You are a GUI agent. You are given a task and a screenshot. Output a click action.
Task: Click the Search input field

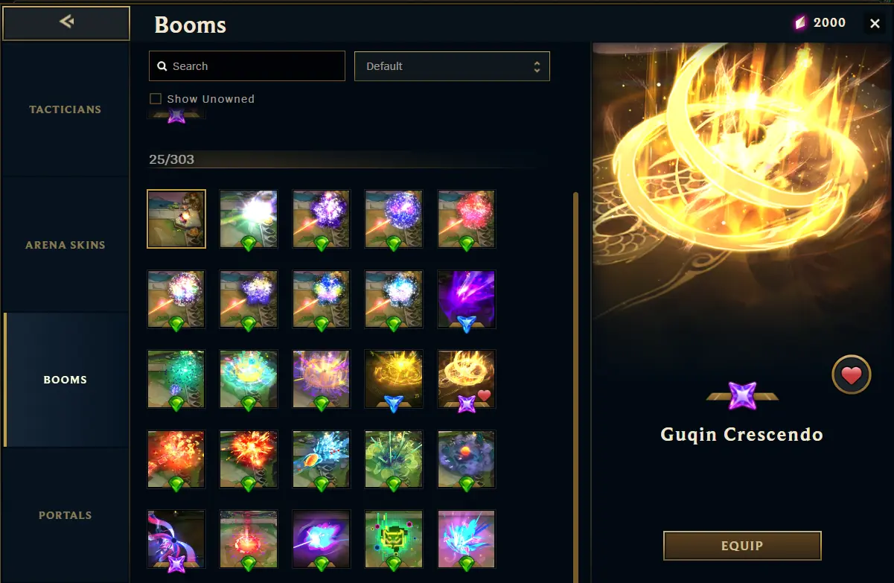coord(247,66)
